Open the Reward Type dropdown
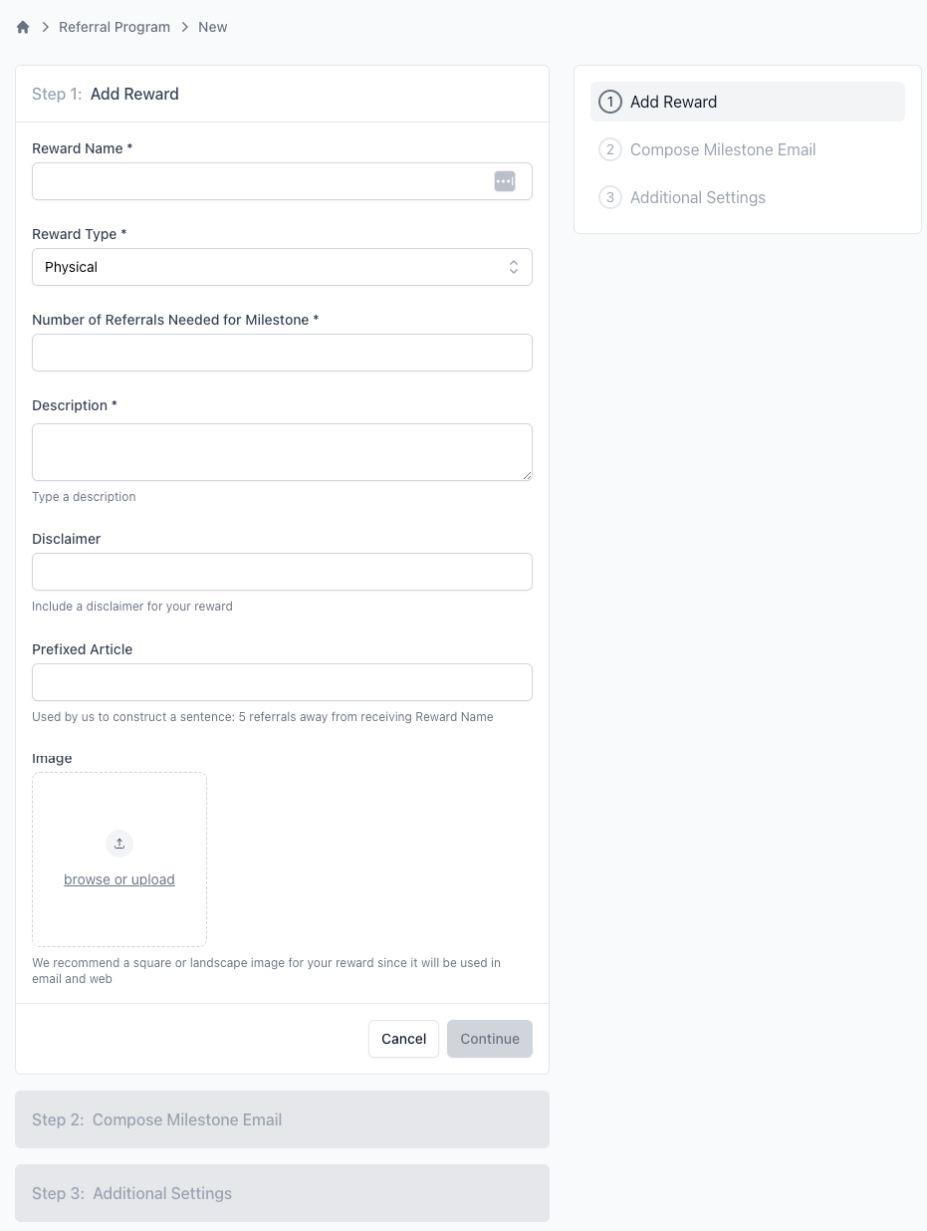This screenshot has height=1231, width=927. coord(269,267)
